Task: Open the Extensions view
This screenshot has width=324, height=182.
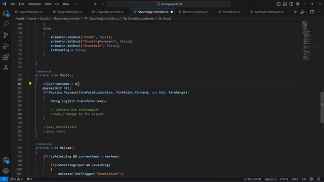Action: pyautogui.click(x=6, y=57)
